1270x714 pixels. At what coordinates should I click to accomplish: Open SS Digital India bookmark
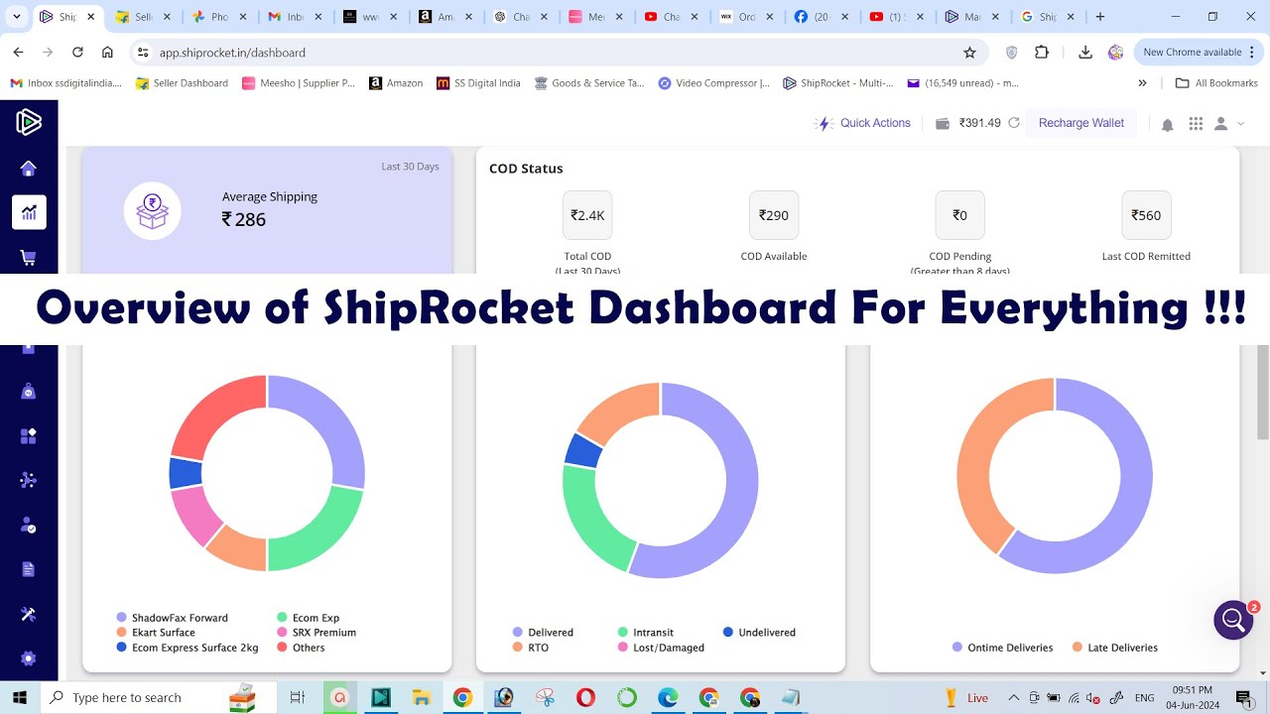pyautogui.click(x=478, y=83)
